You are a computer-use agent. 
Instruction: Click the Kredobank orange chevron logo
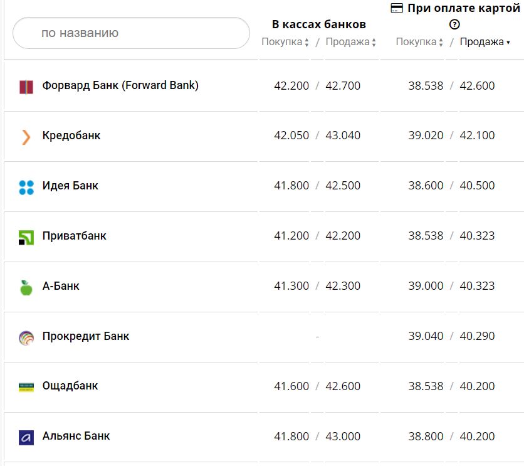[x=26, y=137]
